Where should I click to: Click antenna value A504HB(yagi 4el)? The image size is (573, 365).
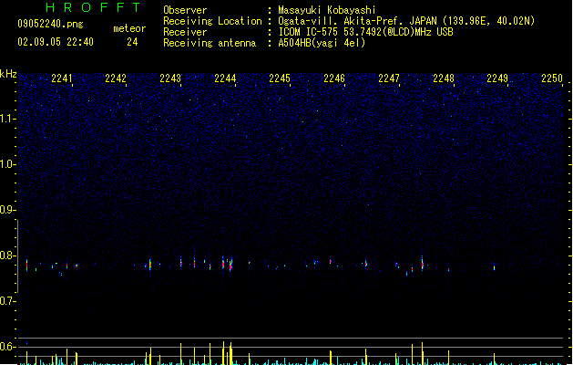click(x=322, y=43)
